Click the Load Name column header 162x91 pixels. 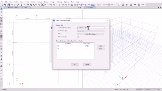pos(68,44)
